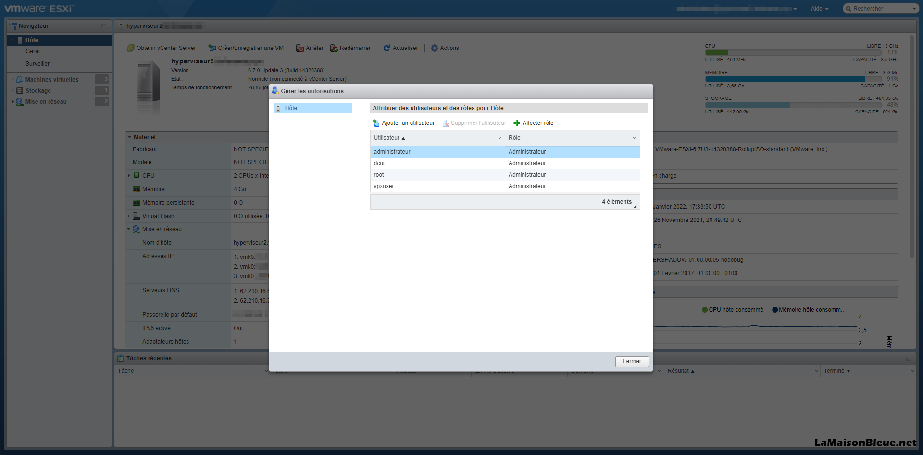The width and height of the screenshot is (923, 455).
Task: Click the Arrêter host icon
Action: pyautogui.click(x=300, y=48)
